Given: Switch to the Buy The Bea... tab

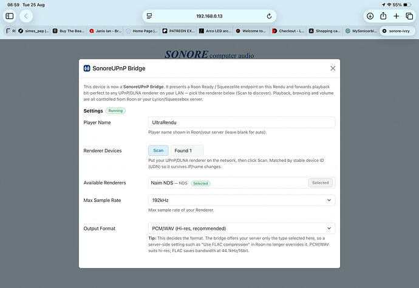Looking at the screenshot, I should pos(69,31).
